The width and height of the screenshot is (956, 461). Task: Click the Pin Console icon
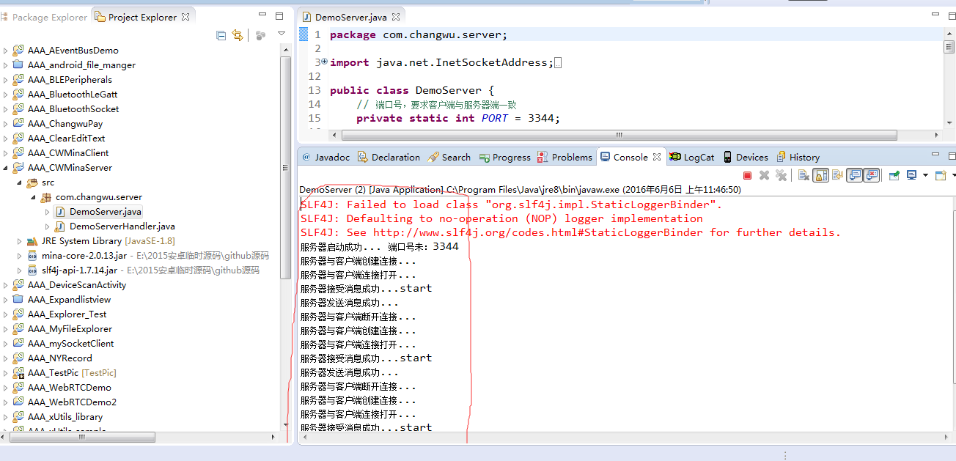click(x=894, y=175)
